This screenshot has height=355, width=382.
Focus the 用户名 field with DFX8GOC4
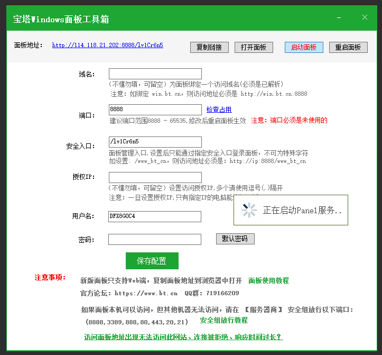(x=155, y=216)
